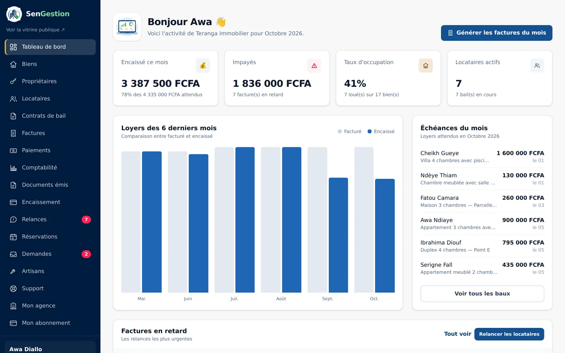Click the SenGestion logo icon

[14, 14]
